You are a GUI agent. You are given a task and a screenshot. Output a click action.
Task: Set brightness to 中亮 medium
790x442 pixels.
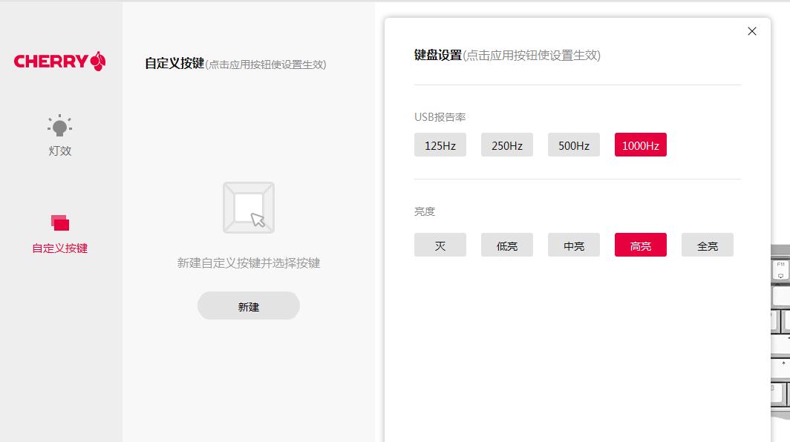pyautogui.click(x=573, y=245)
